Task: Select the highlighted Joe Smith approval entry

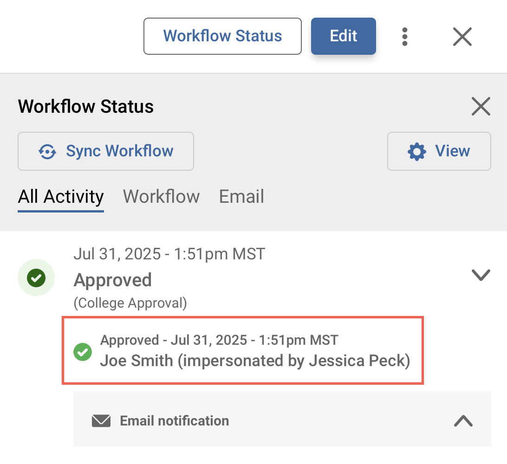Action: pyautogui.click(x=242, y=351)
